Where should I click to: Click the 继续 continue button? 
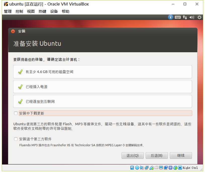[x=181, y=155]
